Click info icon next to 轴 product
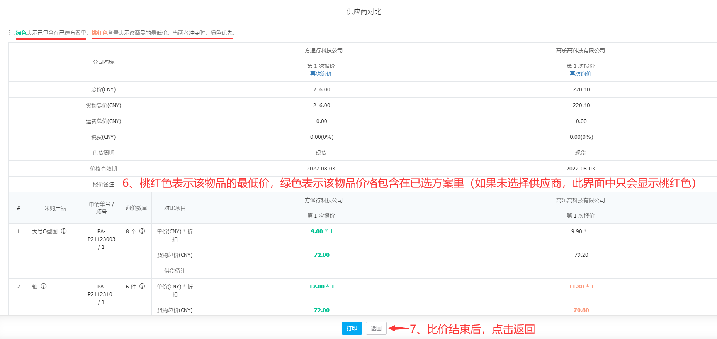The image size is (717, 339). [x=44, y=286]
